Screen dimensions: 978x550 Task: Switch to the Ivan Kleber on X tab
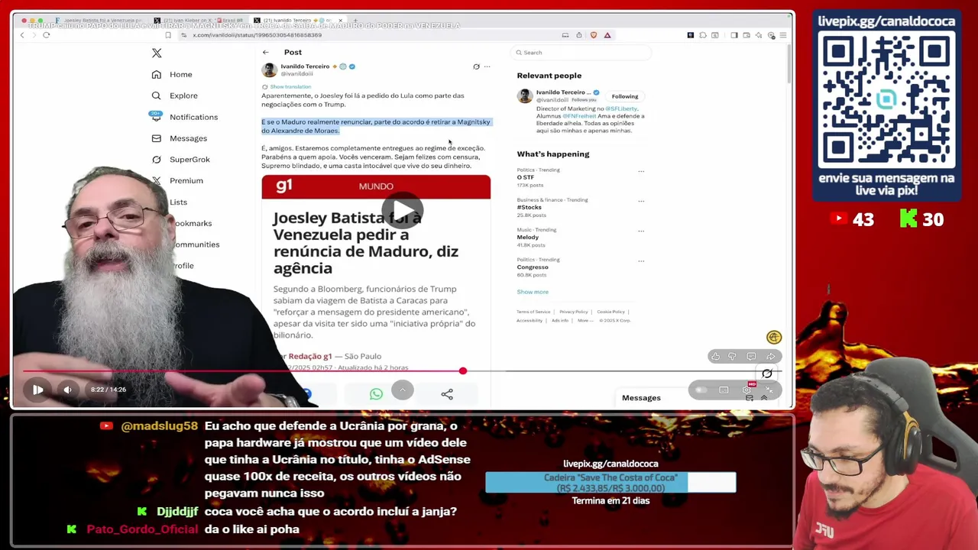click(x=199, y=20)
